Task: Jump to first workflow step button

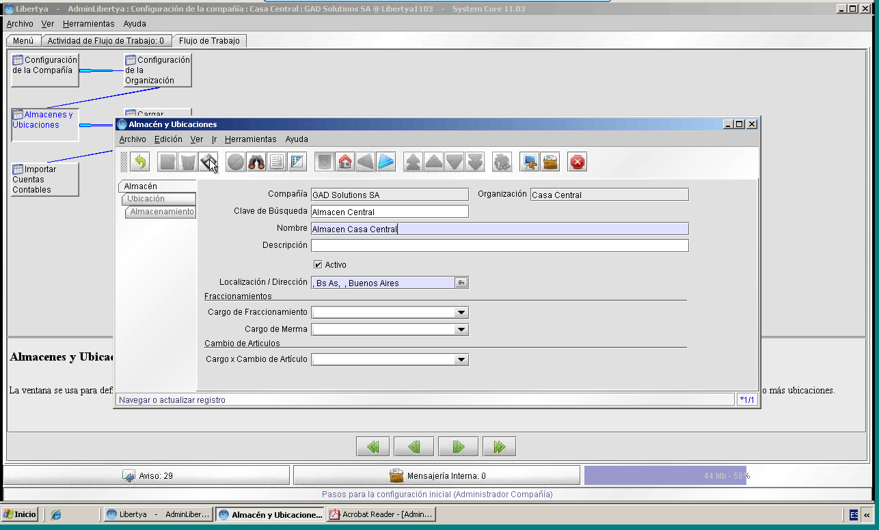Action: (373, 447)
